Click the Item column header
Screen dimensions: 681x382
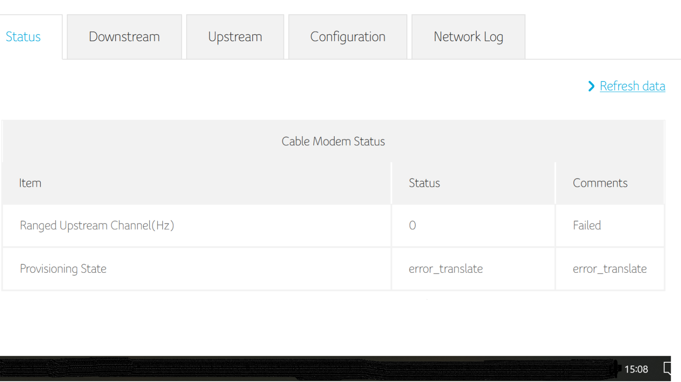[x=30, y=183]
